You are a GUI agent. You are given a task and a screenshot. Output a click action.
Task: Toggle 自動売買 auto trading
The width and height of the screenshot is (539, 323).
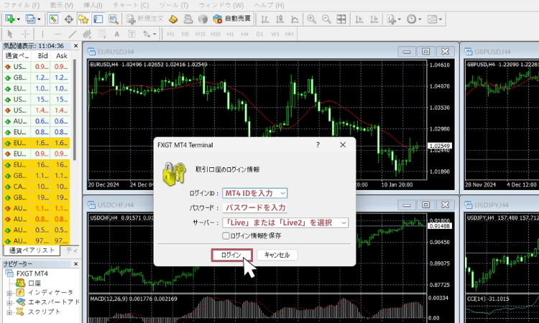pyautogui.click(x=231, y=19)
